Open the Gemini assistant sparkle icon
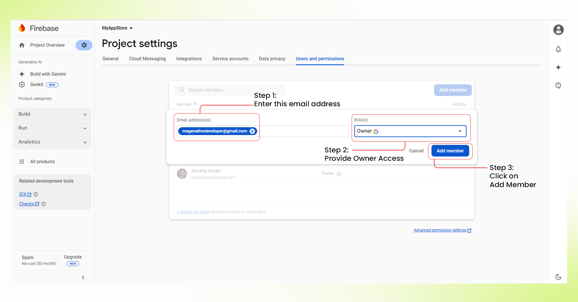The height and width of the screenshot is (302, 578). coord(558,67)
